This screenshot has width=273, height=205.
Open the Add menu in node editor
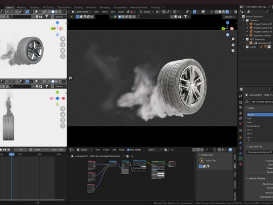114,150
